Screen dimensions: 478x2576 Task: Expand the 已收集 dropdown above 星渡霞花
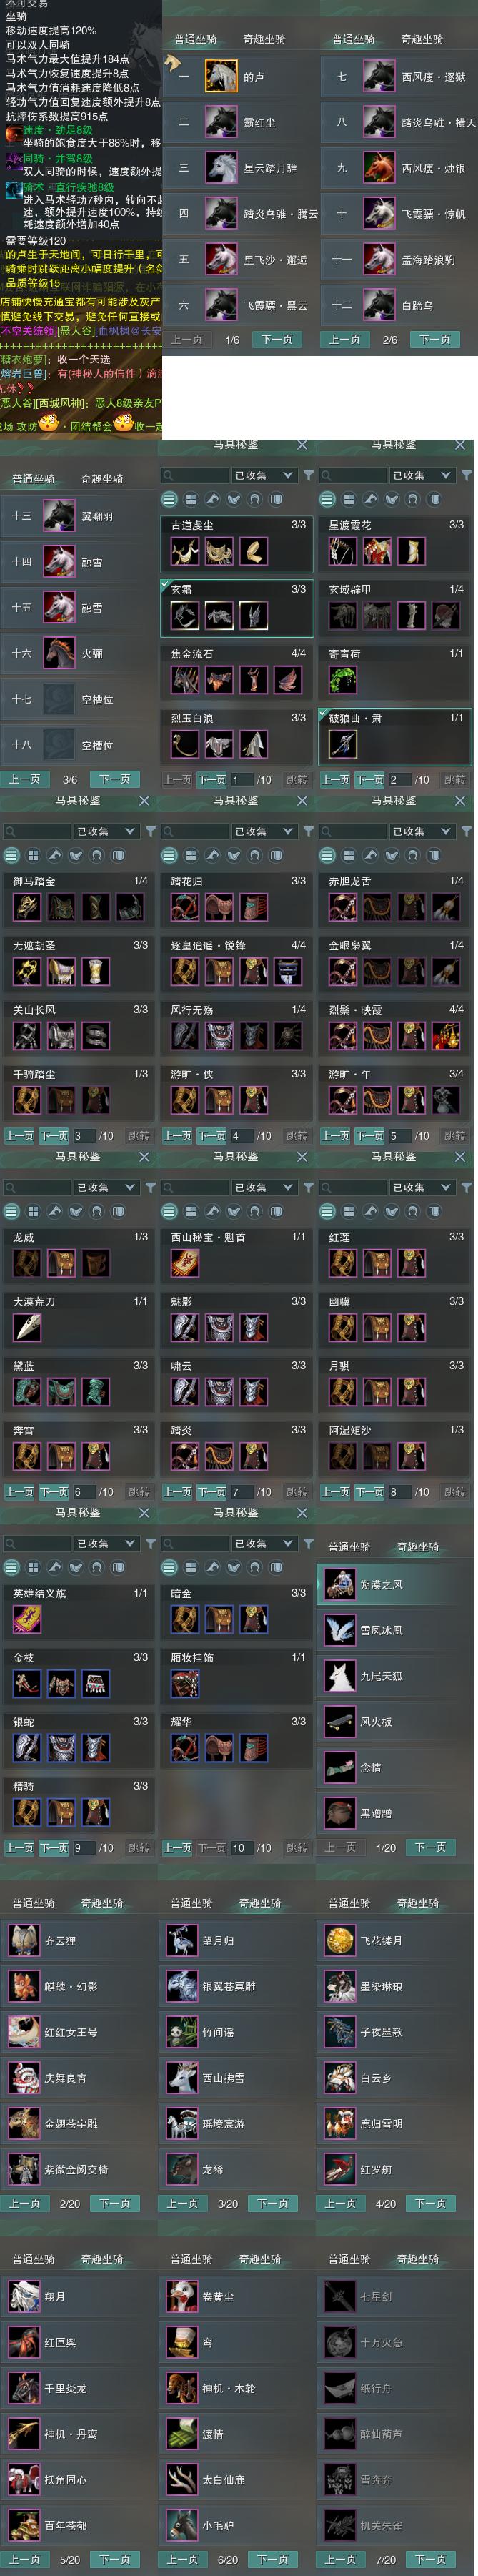[x=421, y=475]
